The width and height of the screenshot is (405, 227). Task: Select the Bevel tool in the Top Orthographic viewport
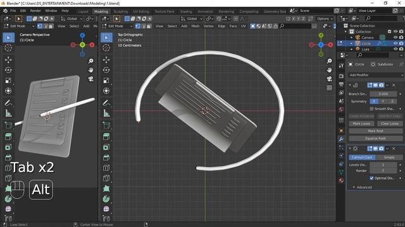pyautogui.click(x=106, y=158)
